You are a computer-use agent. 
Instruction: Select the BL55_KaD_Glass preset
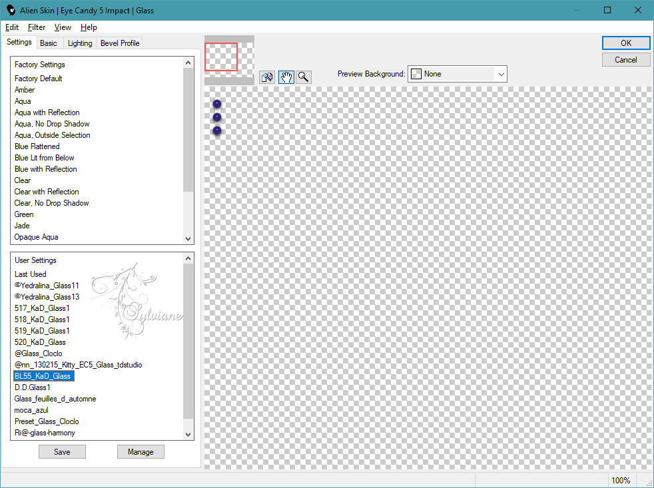coord(44,376)
